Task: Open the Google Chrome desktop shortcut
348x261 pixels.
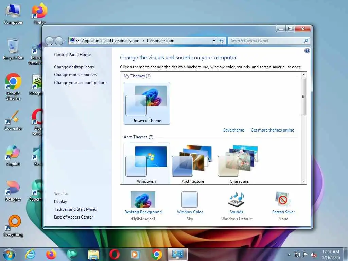Action: coord(13,87)
